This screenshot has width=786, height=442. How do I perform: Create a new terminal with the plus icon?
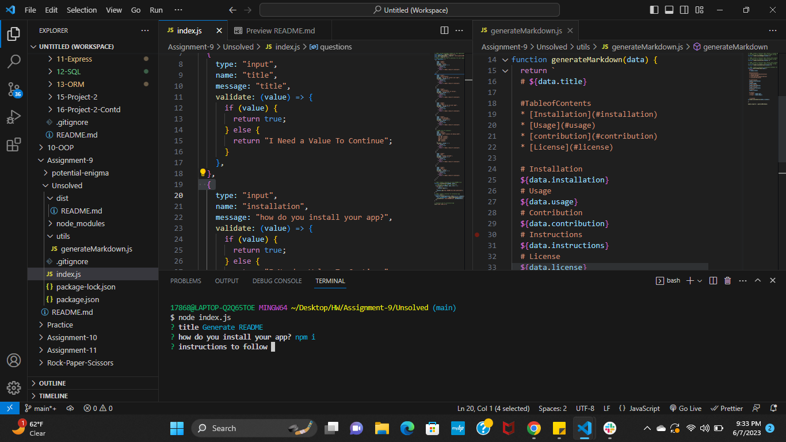[x=689, y=280]
